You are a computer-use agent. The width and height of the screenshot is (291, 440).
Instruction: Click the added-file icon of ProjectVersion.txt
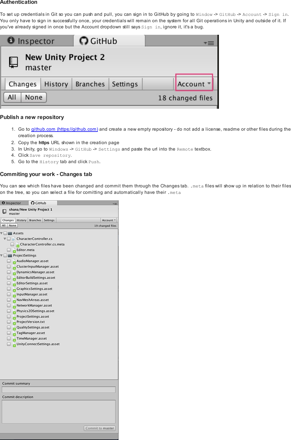point(14,322)
